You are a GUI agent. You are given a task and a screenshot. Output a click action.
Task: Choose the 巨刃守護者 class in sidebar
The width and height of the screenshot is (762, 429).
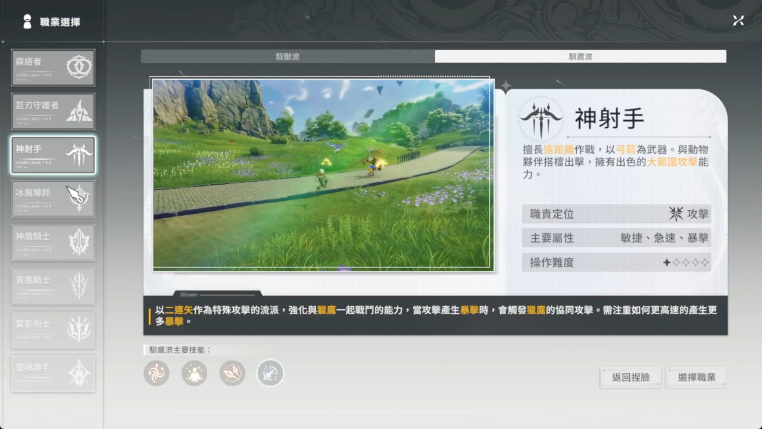[x=53, y=111]
